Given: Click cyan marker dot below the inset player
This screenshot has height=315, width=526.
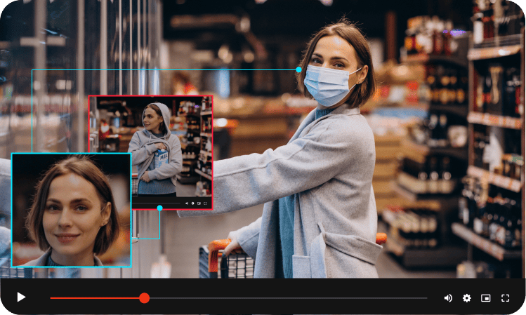Looking at the screenshot, I should (x=160, y=208).
